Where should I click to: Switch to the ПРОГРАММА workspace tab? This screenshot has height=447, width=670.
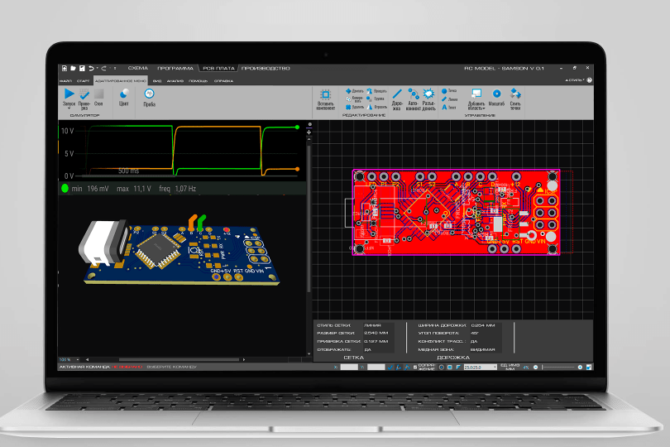175,68
